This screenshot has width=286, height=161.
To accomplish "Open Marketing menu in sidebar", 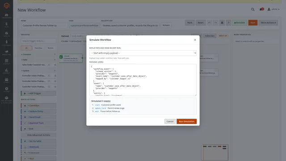I will click(6, 53).
